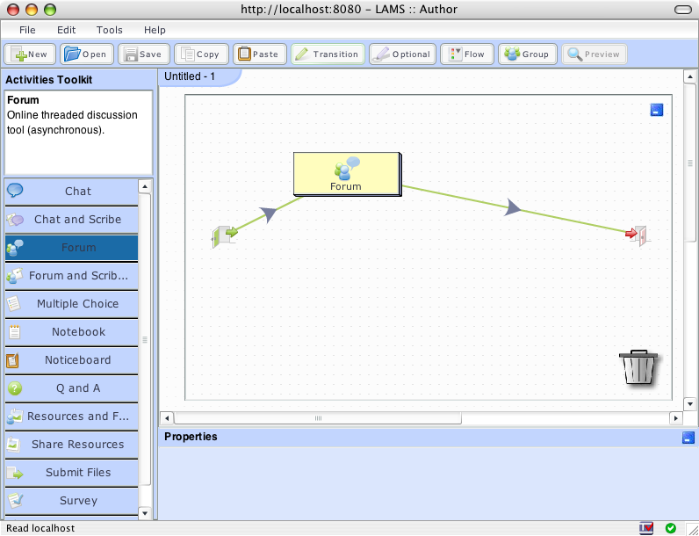Collapse the Properties panel
The image size is (699, 536).
688,438
